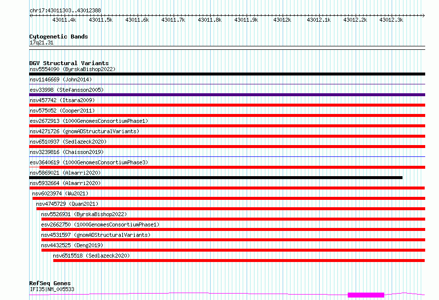439x300 pixels.
Task: Select nsv6023974 (Wu2021) label
Action: pyautogui.click(x=60, y=193)
